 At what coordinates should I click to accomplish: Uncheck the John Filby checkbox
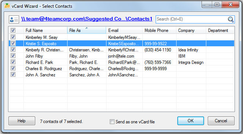tap(13, 55)
